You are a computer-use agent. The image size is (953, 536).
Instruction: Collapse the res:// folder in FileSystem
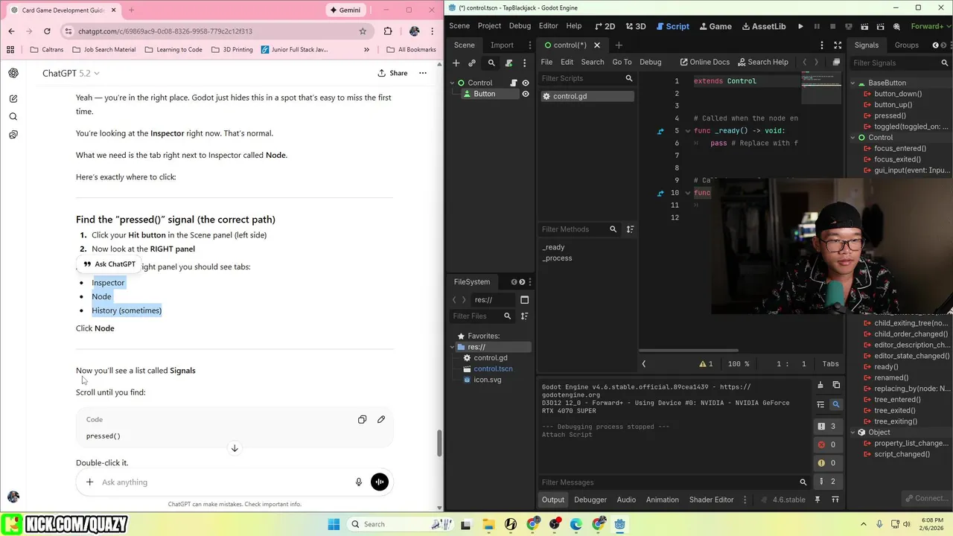pyautogui.click(x=452, y=347)
